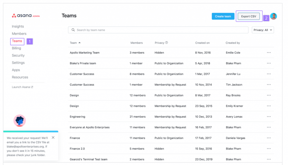288x165 pixels.
Task: Click the 5 Apr, 2018 date cell
Action: [x=202, y=63]
